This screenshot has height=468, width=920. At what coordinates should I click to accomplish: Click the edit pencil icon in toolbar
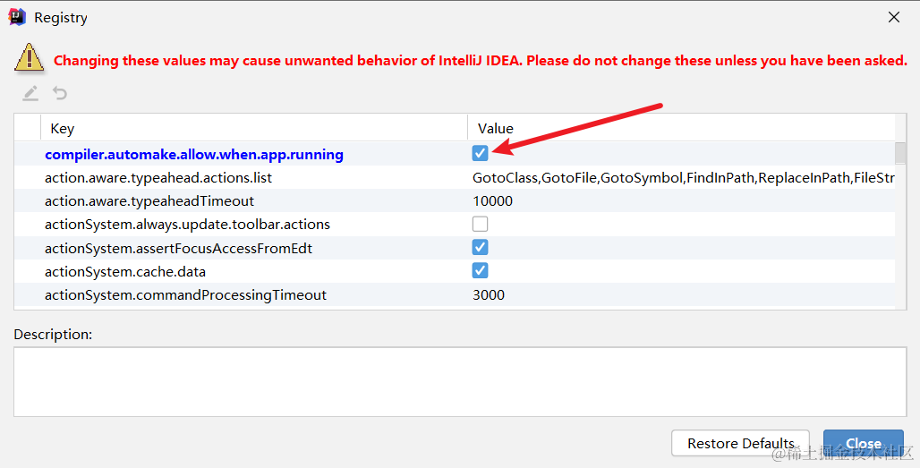tap(30, 93)
